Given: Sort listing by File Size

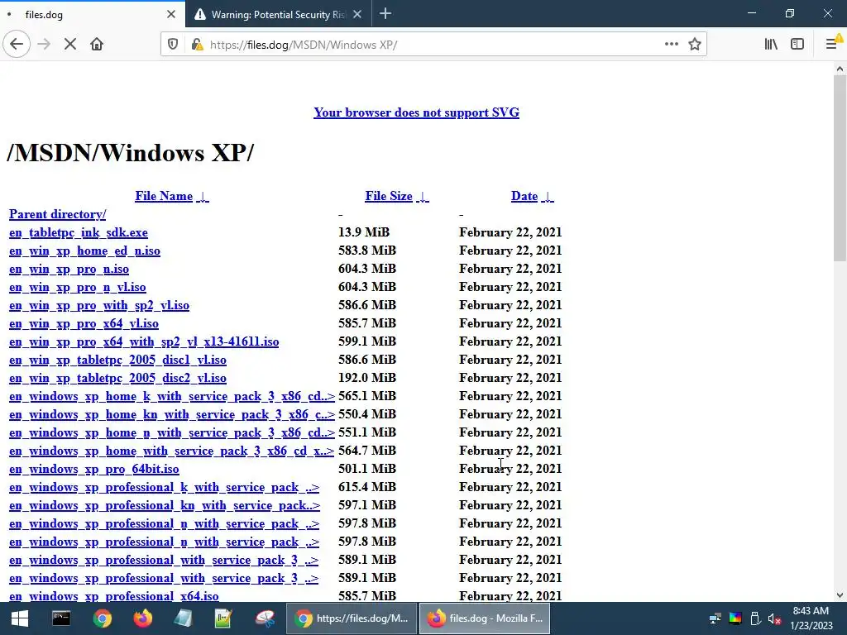Looking at the screenshot, I should pyautogui.click(x=389, y=196).
